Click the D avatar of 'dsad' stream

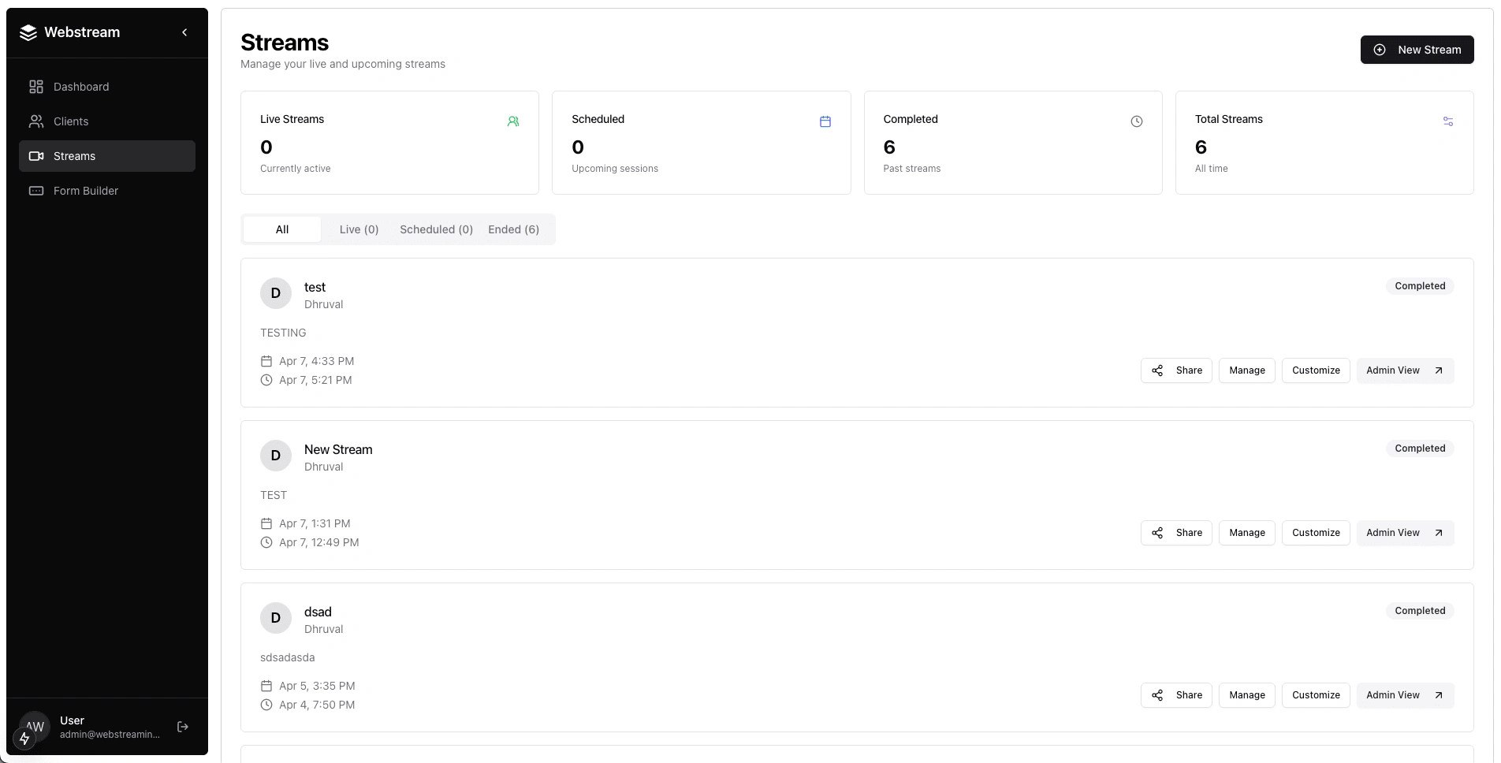click(x=276, y=618)
